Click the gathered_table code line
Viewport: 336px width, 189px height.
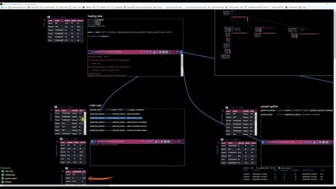(x=297, y=111)
